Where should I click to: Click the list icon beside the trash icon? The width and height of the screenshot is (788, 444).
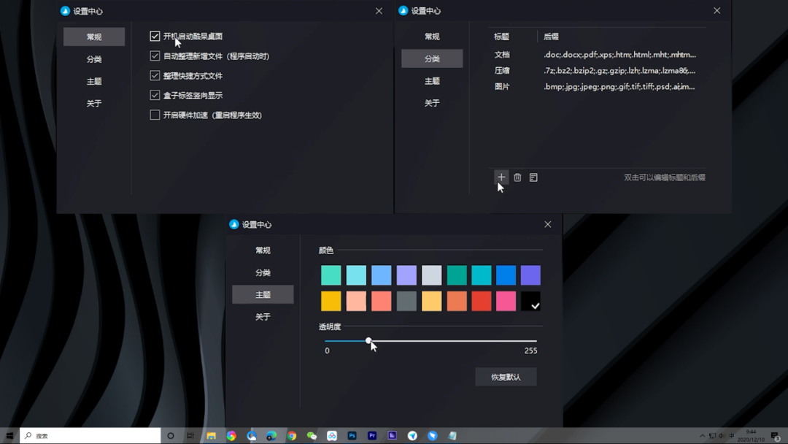pos(533,177)
